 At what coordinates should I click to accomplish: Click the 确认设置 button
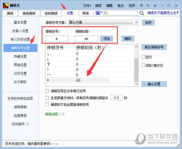coord(154,84)
